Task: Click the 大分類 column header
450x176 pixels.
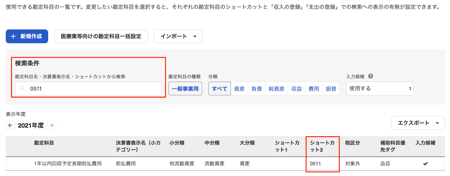Action: coord(247,143)
